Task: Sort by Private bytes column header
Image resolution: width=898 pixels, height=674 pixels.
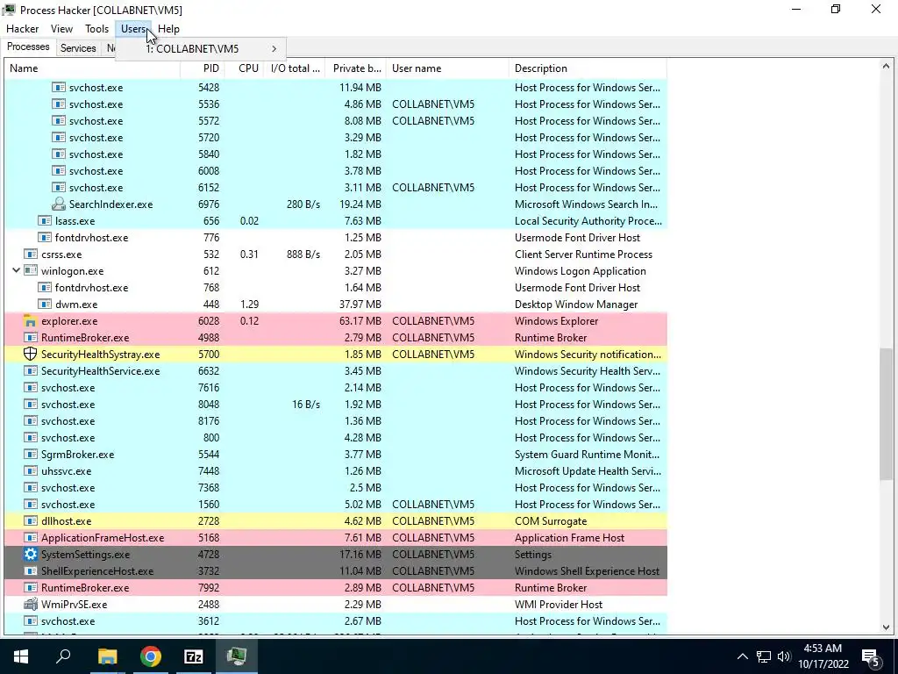Action: [x=355, y=68]
